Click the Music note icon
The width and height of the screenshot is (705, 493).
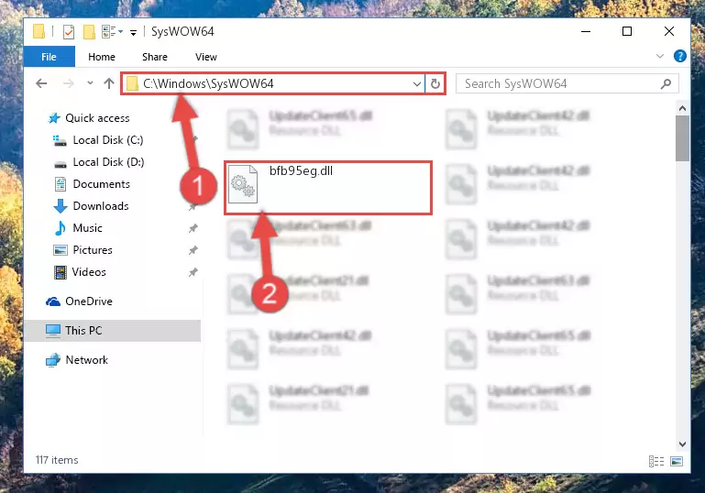(60, 228)
